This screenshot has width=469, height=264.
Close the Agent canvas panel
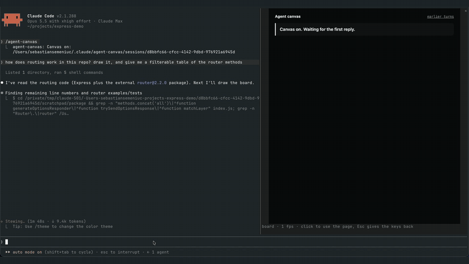tap(466, 11)
